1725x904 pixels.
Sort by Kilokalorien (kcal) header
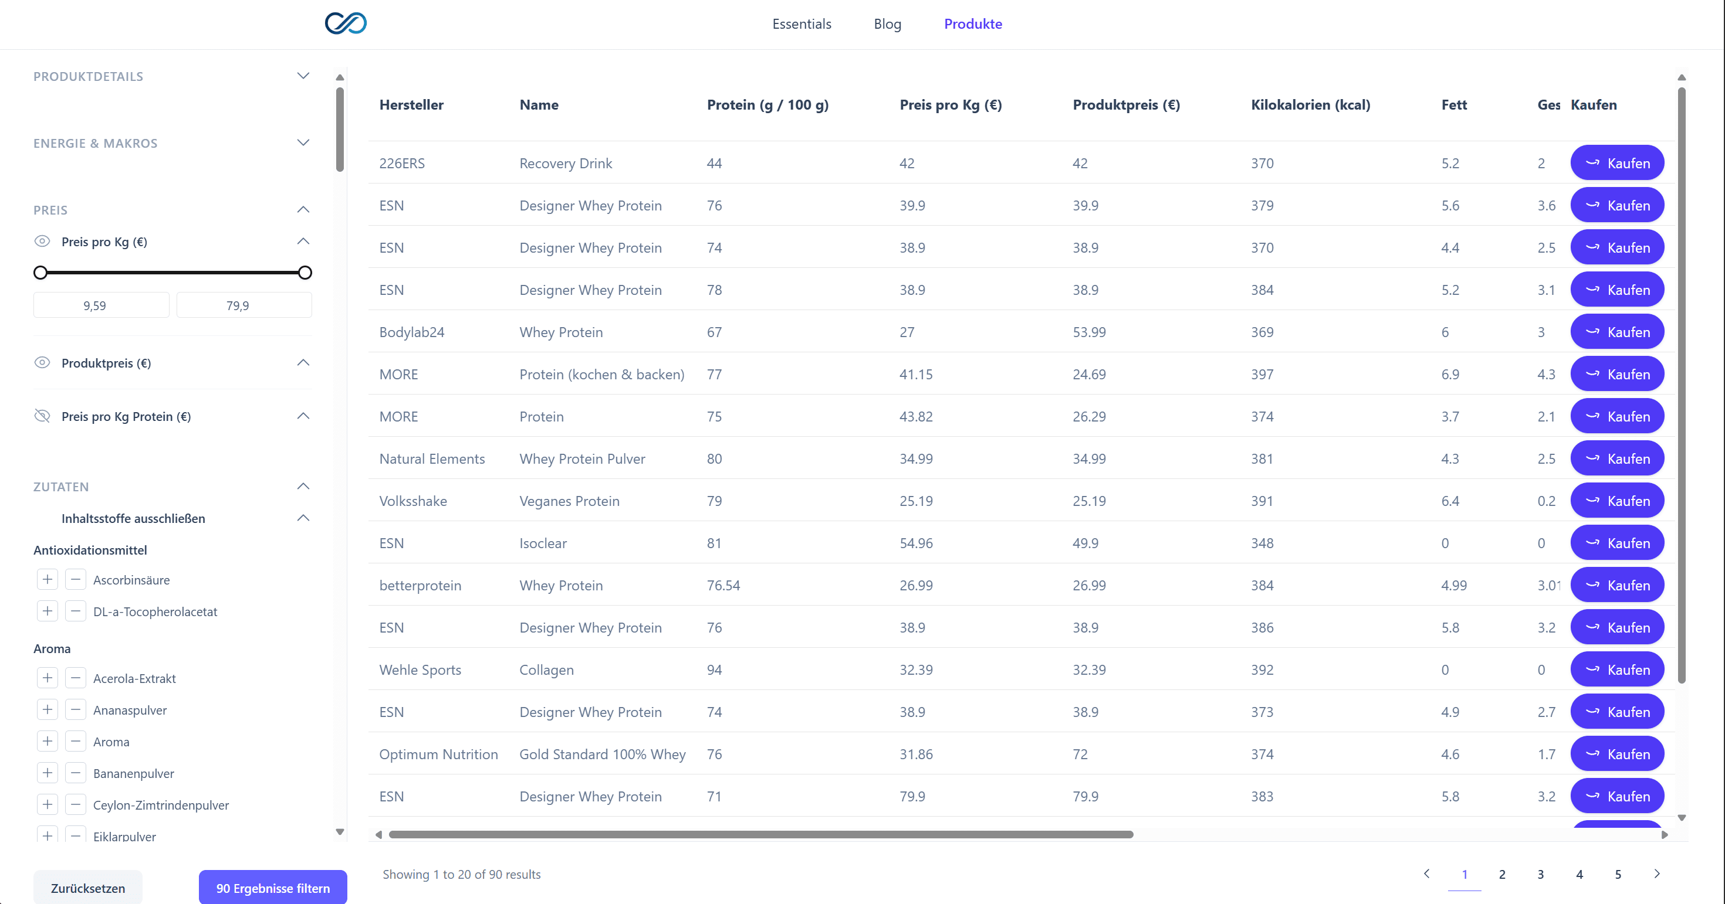1311,104
